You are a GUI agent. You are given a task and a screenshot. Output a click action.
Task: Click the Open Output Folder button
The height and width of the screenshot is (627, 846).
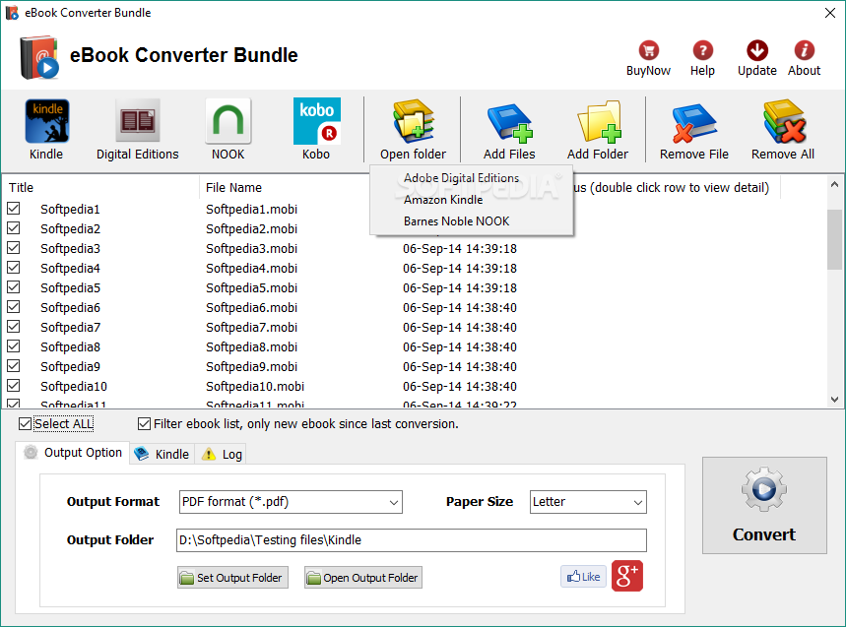click(x=363, y=578)
